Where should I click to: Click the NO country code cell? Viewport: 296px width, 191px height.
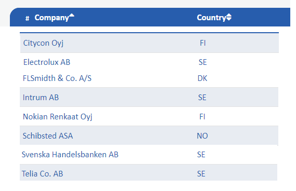(202, 136)
